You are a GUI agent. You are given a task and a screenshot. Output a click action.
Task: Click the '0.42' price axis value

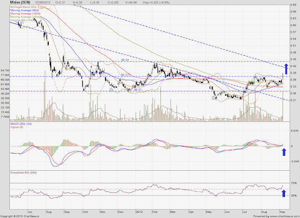coord(293,66)
